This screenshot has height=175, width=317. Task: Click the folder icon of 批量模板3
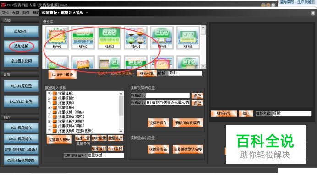(x=55, y=103)
